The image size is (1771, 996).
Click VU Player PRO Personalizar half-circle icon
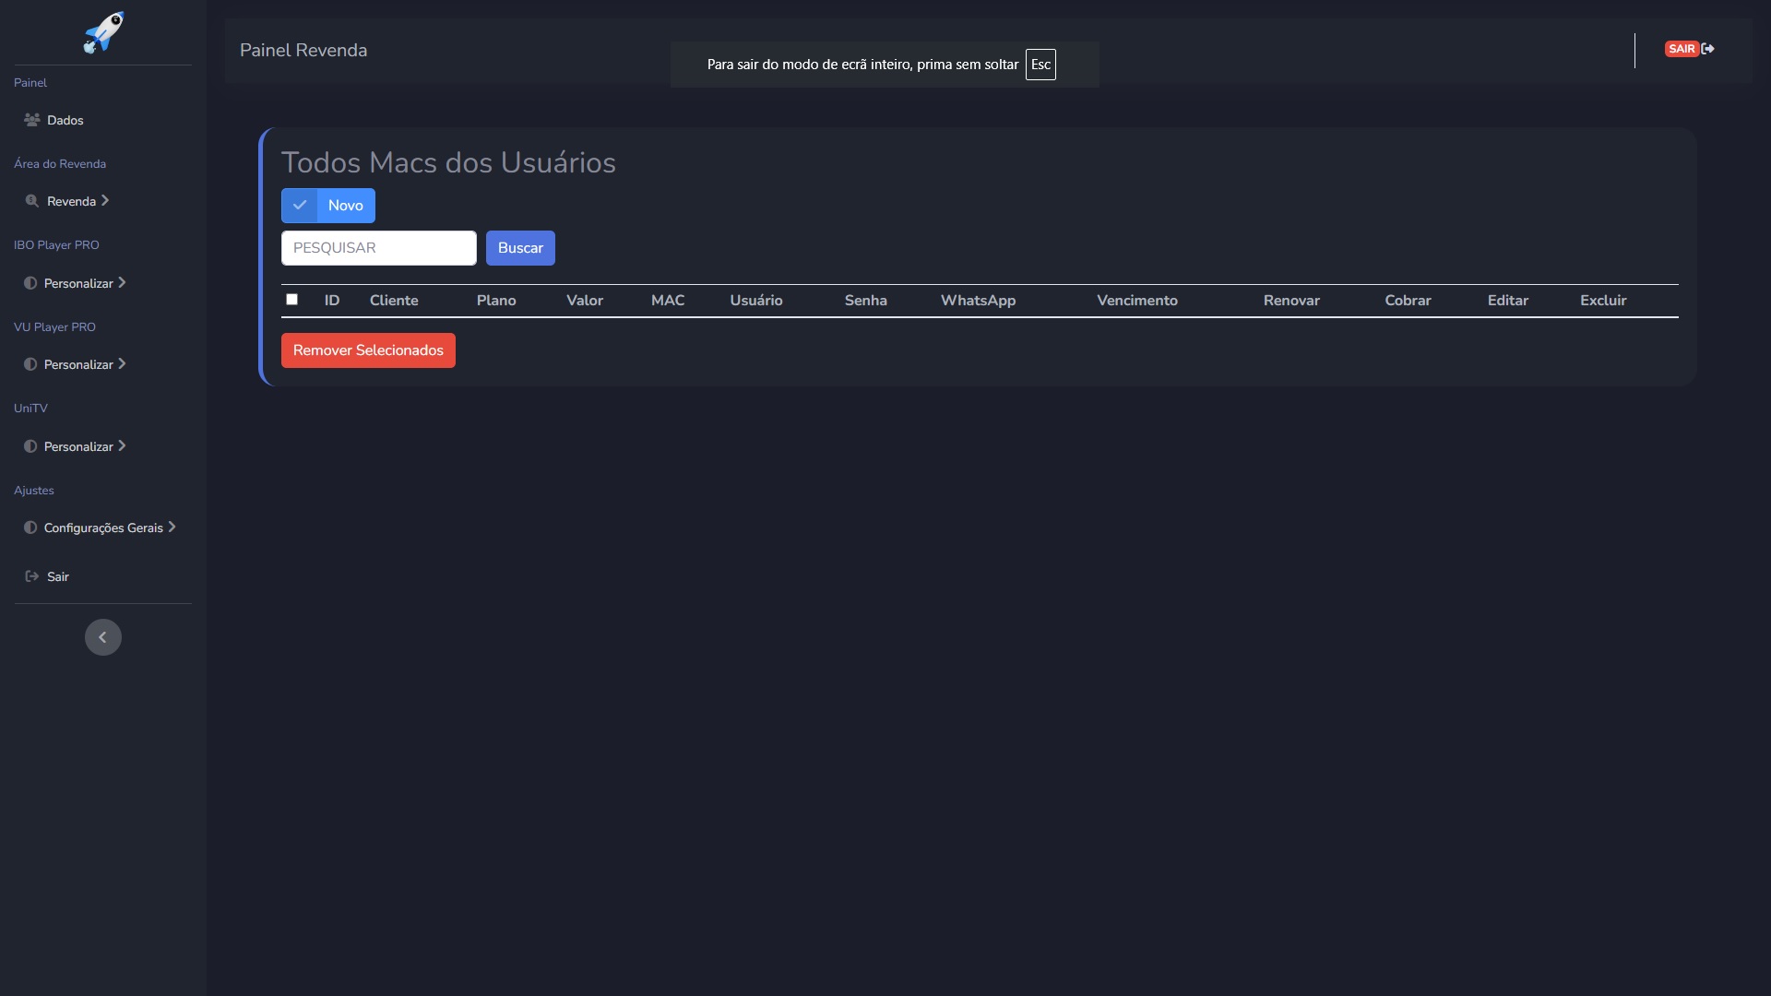pyautogui.click(x=30, y=364)
